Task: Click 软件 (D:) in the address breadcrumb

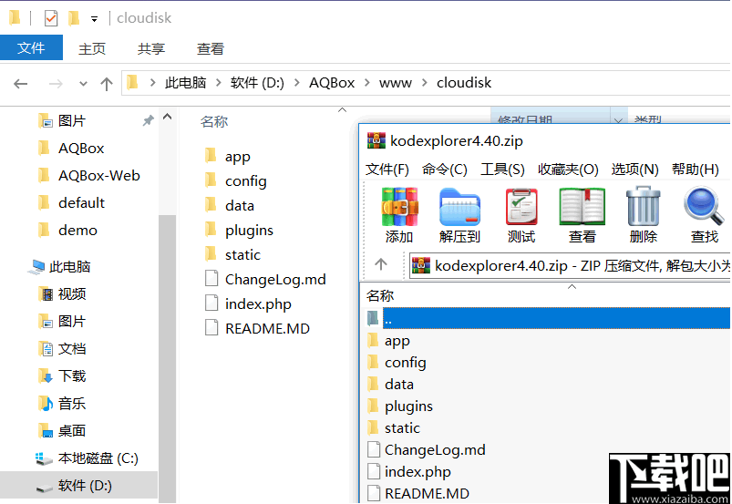Action: [257, 83]
